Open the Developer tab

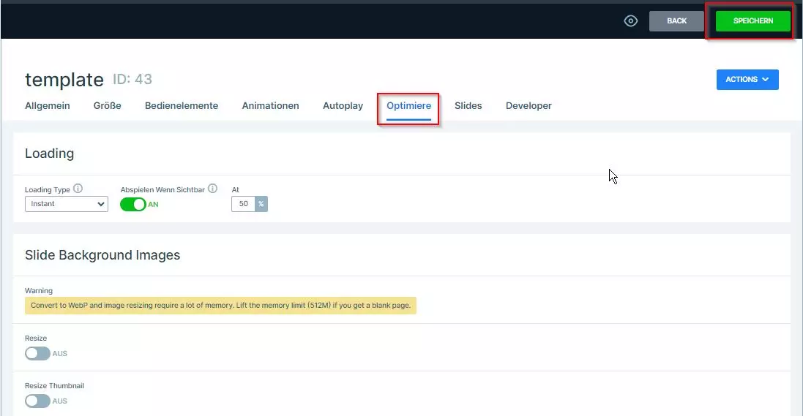[529, 106]
